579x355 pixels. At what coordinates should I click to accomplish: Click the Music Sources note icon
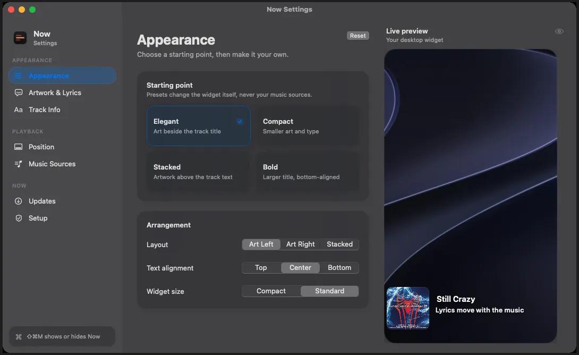[x=18, y=164]
